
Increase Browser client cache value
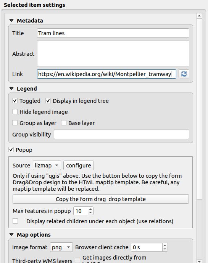(x=165, y=245)
